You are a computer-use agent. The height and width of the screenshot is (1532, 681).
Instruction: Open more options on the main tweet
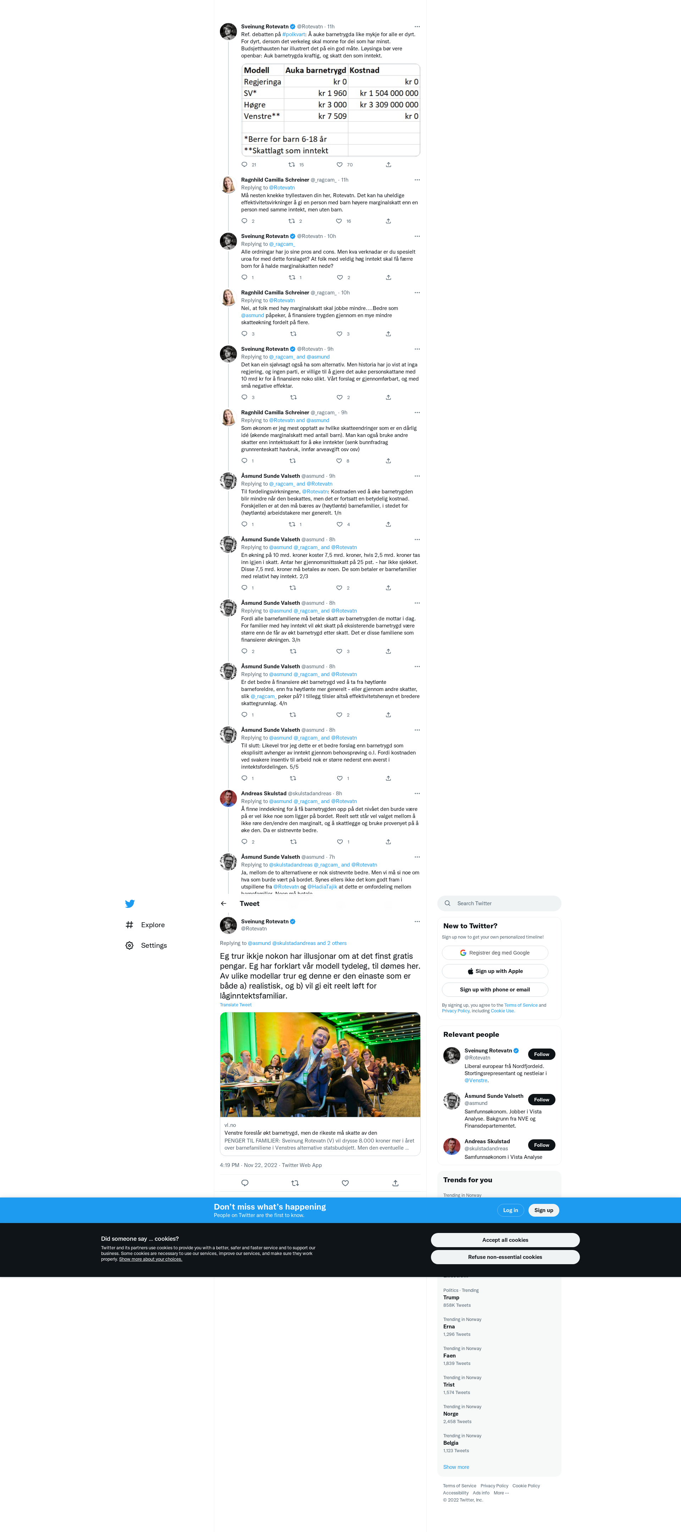(x=417, y=921)
